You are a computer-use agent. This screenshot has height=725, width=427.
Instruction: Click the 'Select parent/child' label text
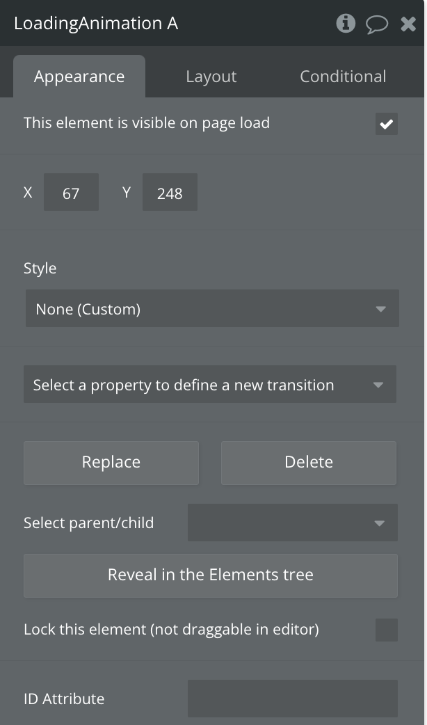(x=88, y=523)
